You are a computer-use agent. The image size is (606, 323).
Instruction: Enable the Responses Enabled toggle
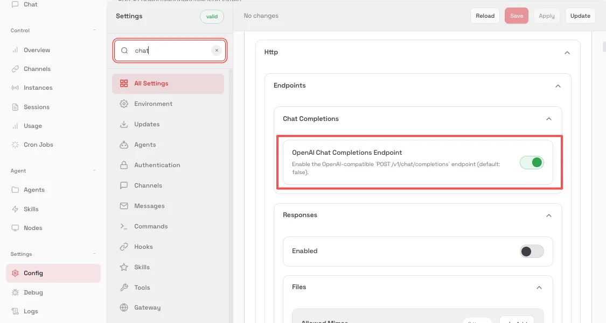pos(532,251)
